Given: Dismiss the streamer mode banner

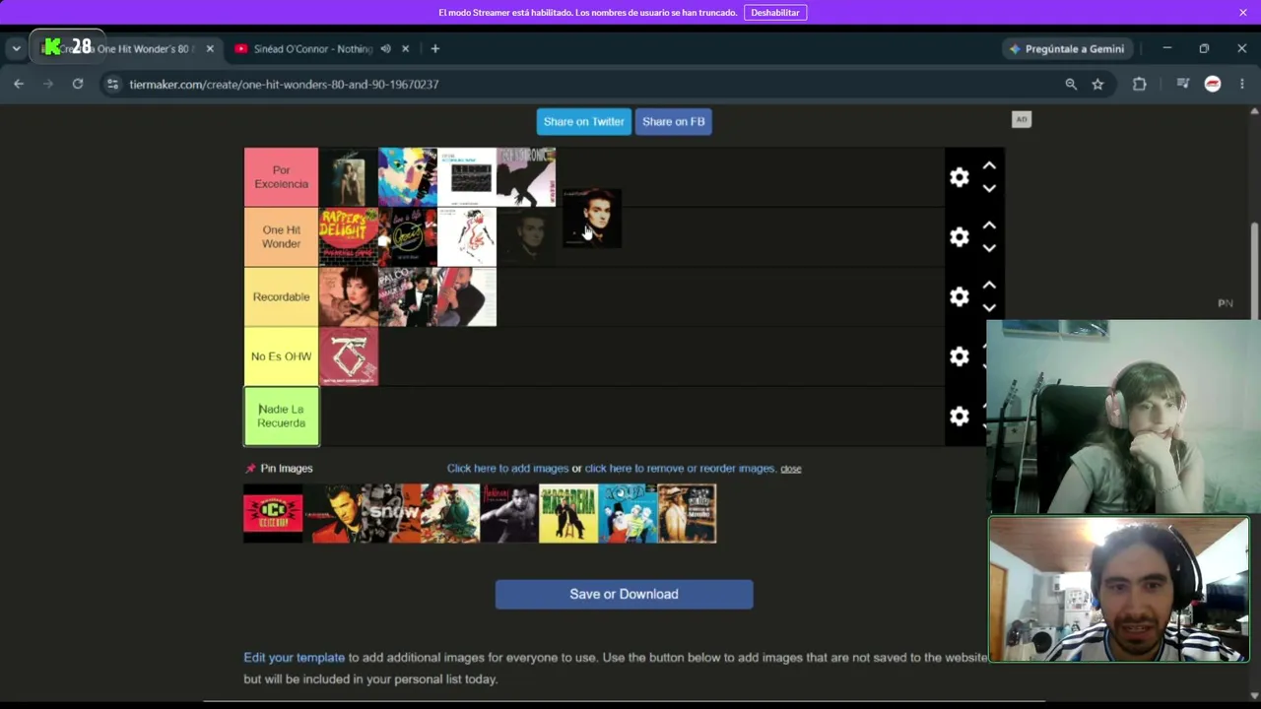Looking at the screenshot, I should pos(1243,13).
